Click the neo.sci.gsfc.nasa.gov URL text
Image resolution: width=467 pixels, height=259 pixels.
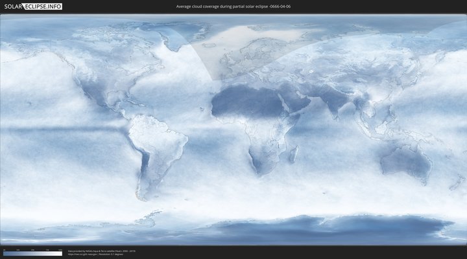(x=82, y=254)
